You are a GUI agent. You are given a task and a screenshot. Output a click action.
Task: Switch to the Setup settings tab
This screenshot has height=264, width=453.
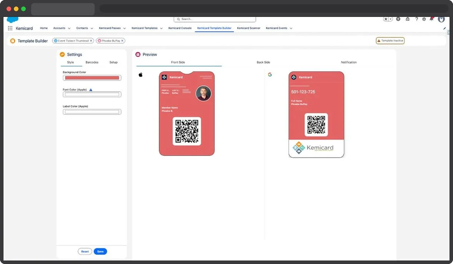[113, 62]
